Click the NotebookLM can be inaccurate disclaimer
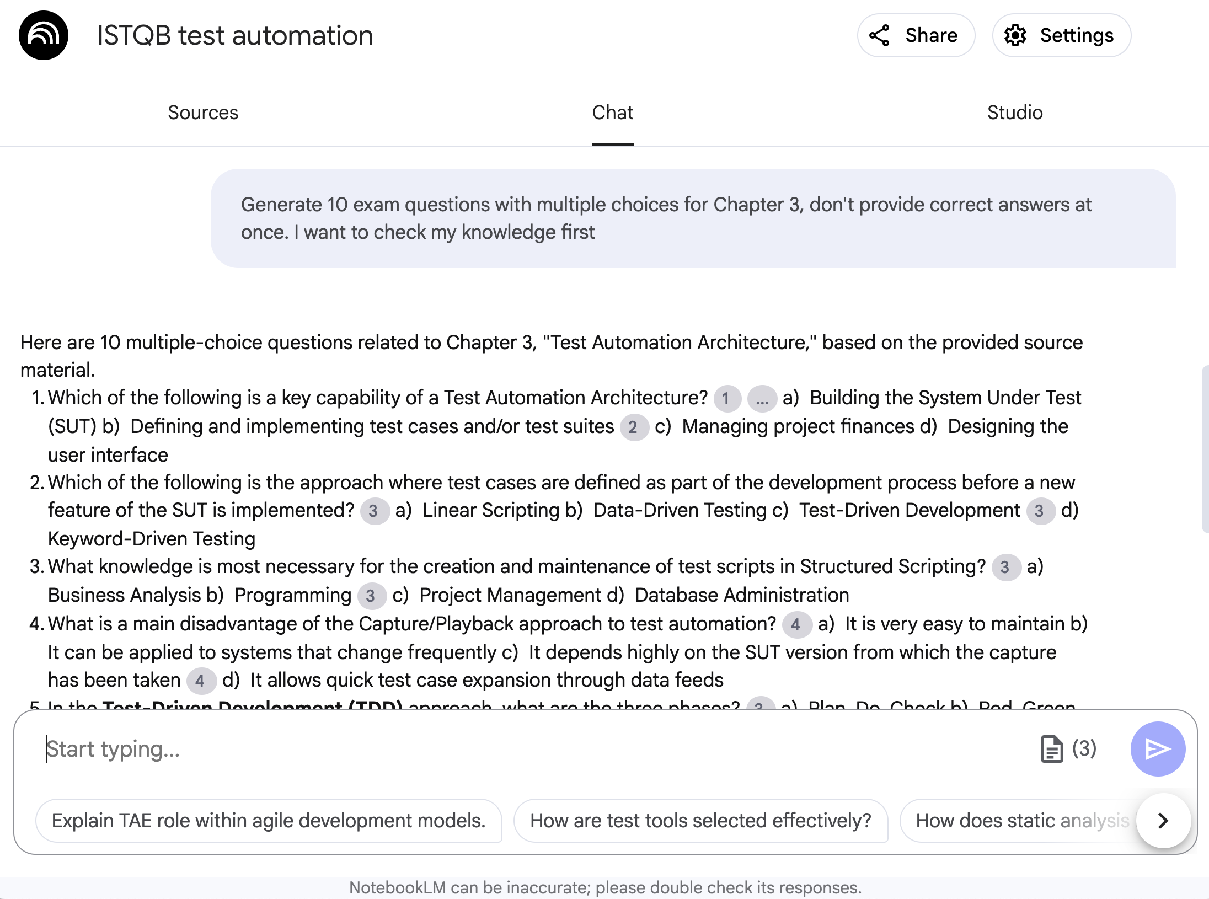 click(x=605, y=887)
